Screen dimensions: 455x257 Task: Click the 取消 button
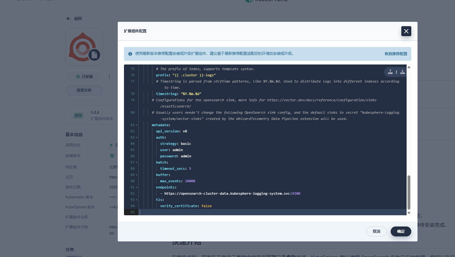(x=377, y=231)
